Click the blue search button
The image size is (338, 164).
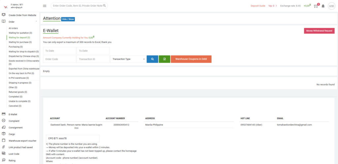point(152,59)
